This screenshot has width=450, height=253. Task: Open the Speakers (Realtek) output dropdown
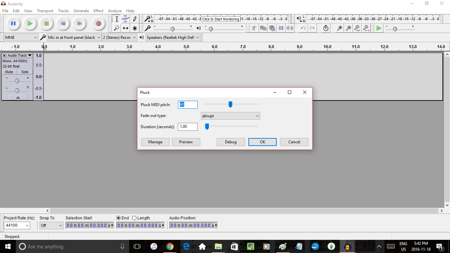coord(173,38)
